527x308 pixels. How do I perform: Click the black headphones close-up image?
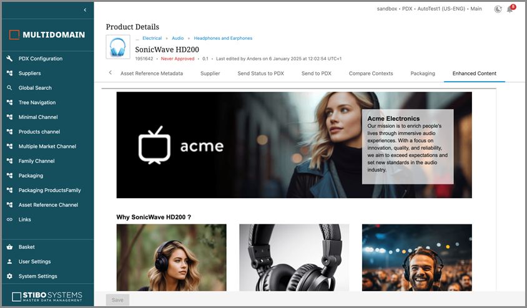click(294, 257)
